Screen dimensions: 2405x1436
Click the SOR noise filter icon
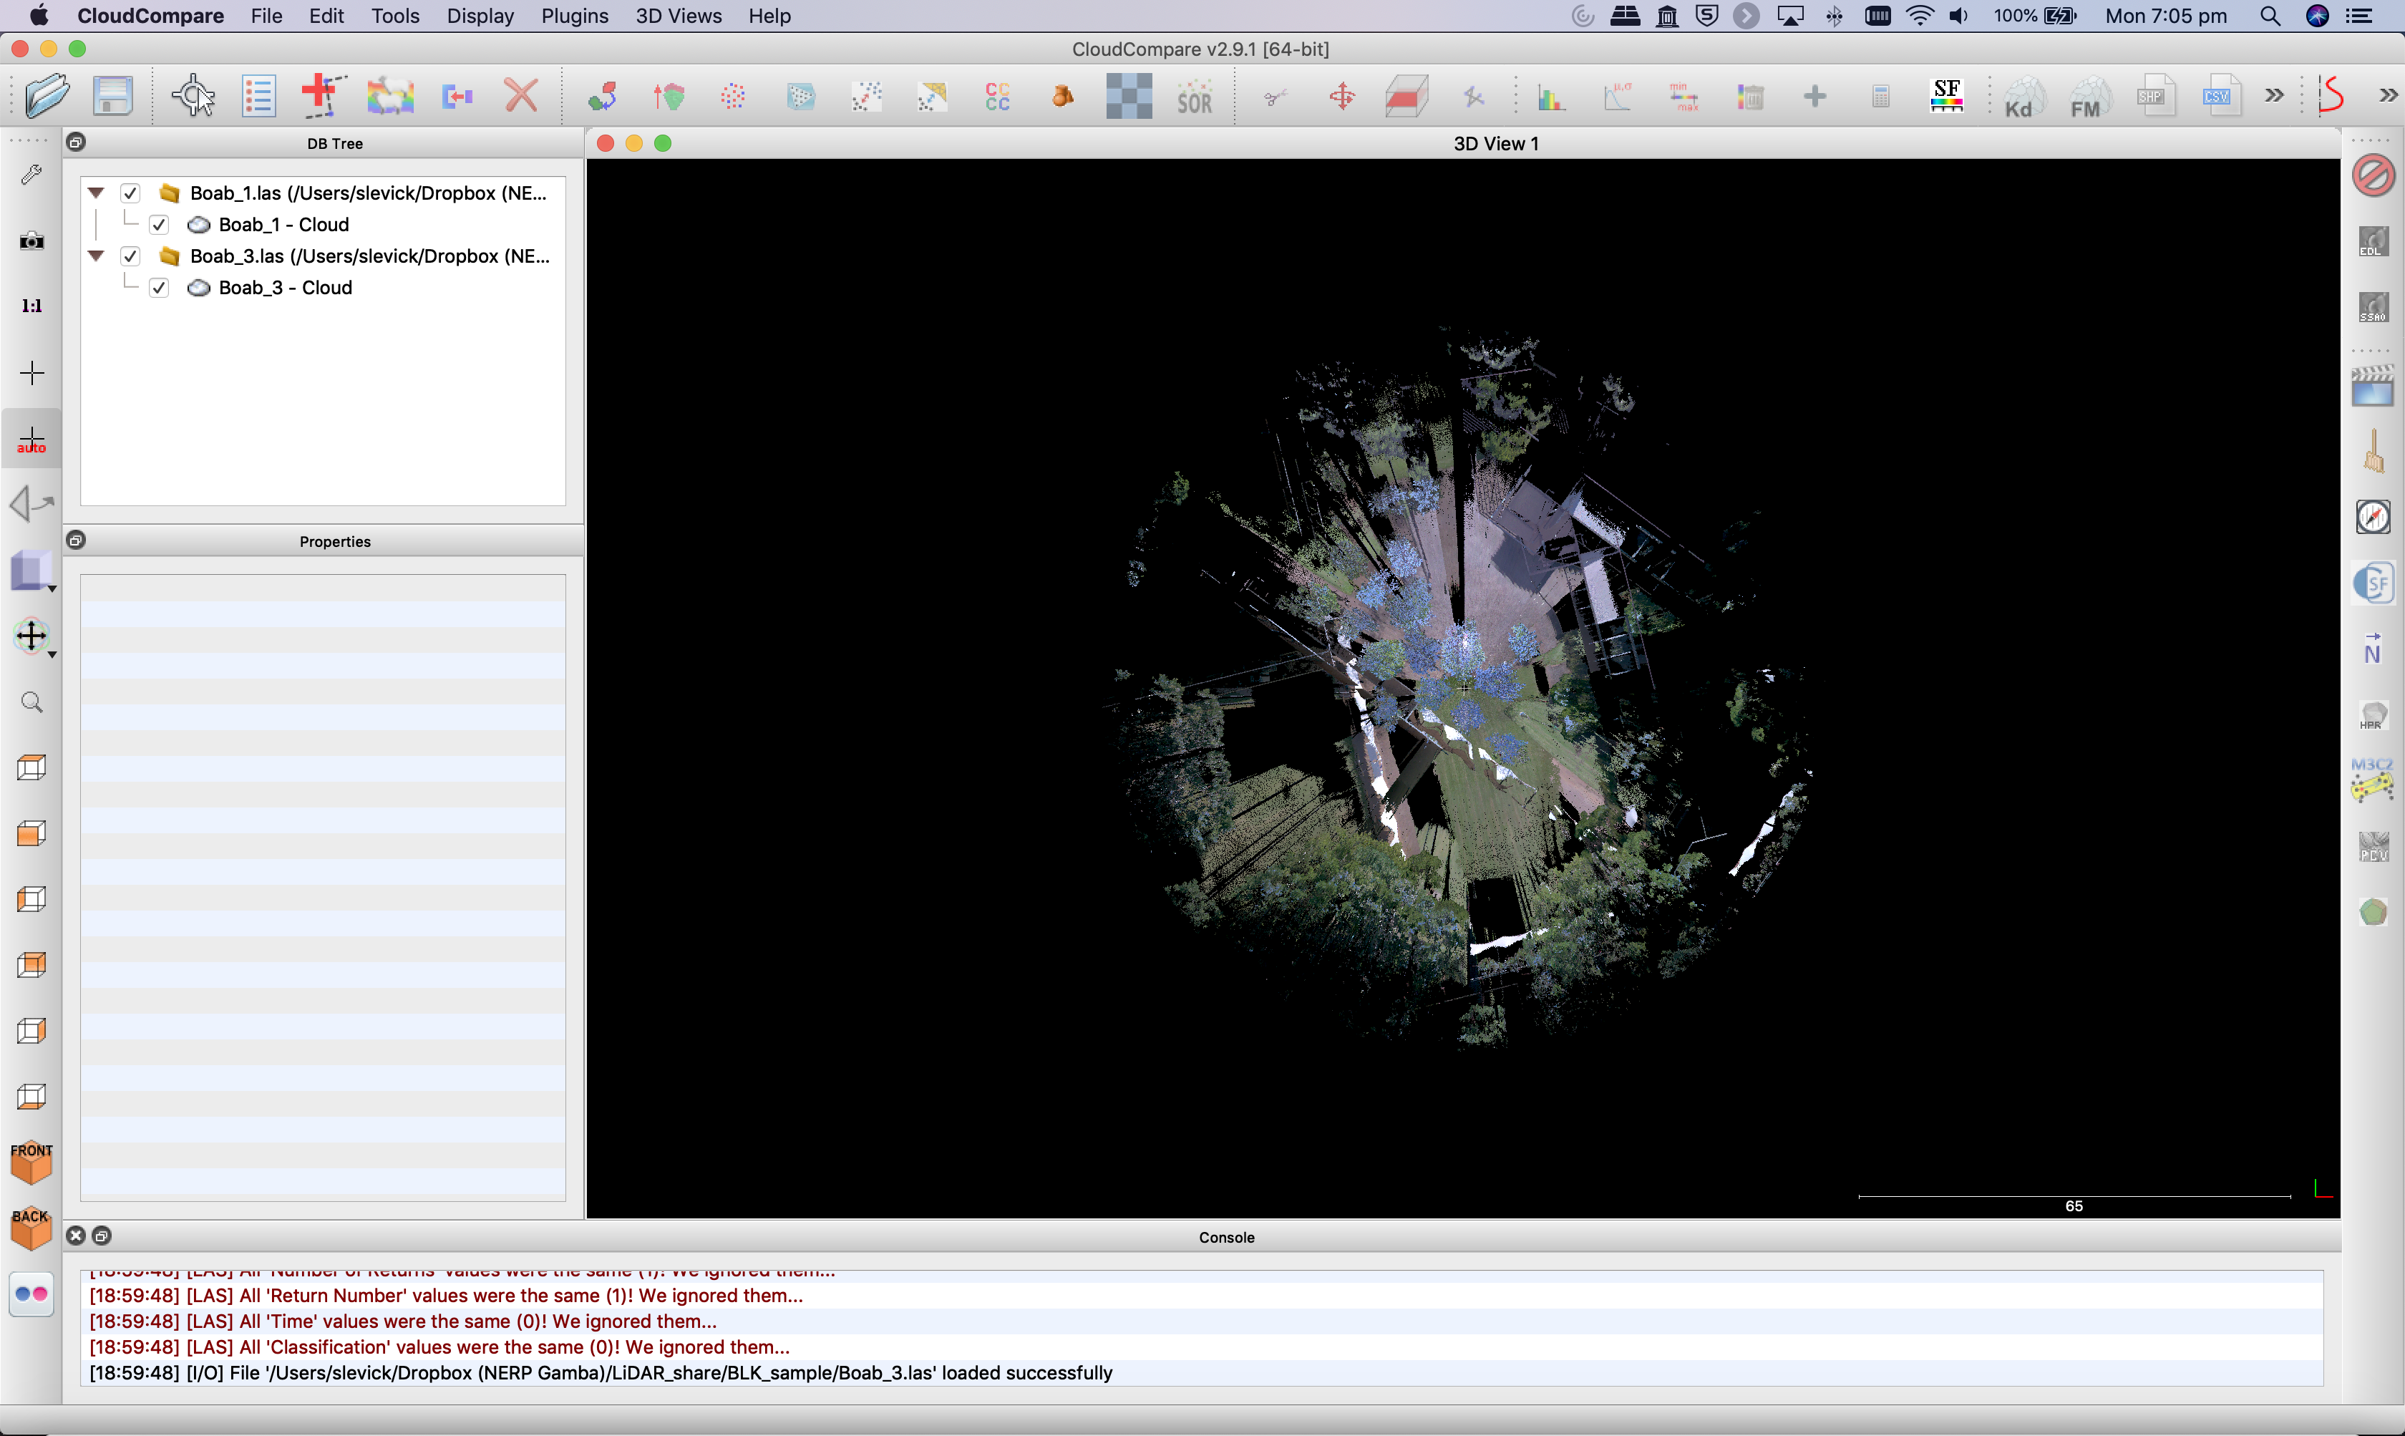coord(1195,96)
